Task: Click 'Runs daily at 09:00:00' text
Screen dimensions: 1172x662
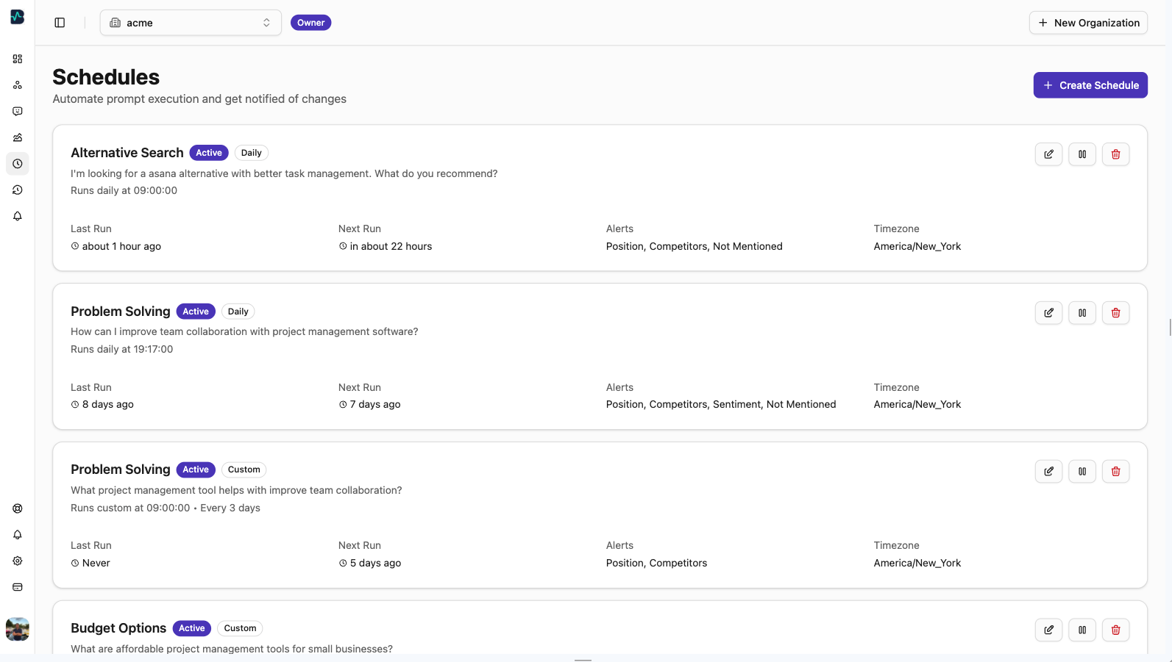Action: (124, 190)
